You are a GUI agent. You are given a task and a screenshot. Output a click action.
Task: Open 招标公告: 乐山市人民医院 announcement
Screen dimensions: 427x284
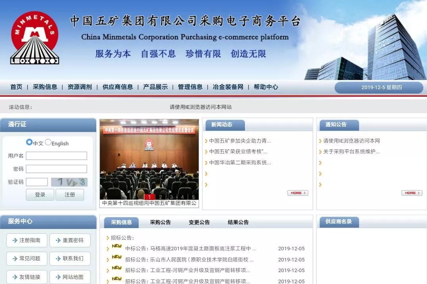(x=189, y=259)
